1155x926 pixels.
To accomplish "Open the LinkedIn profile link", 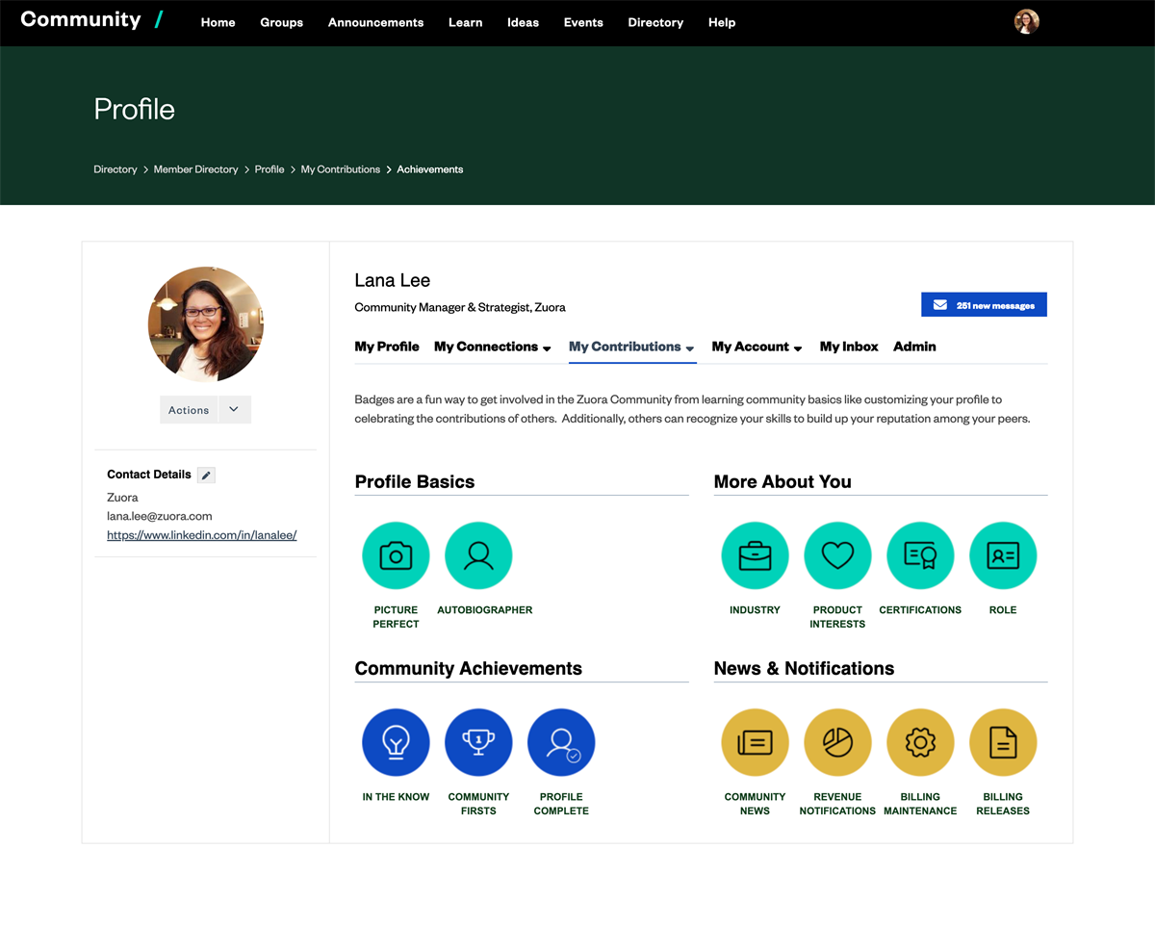I will pyautogui.click(x=202, y=535).
